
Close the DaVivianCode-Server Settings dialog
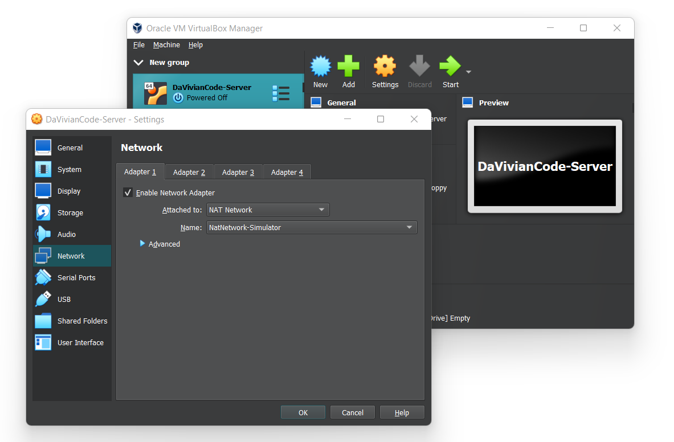point(414,119)
